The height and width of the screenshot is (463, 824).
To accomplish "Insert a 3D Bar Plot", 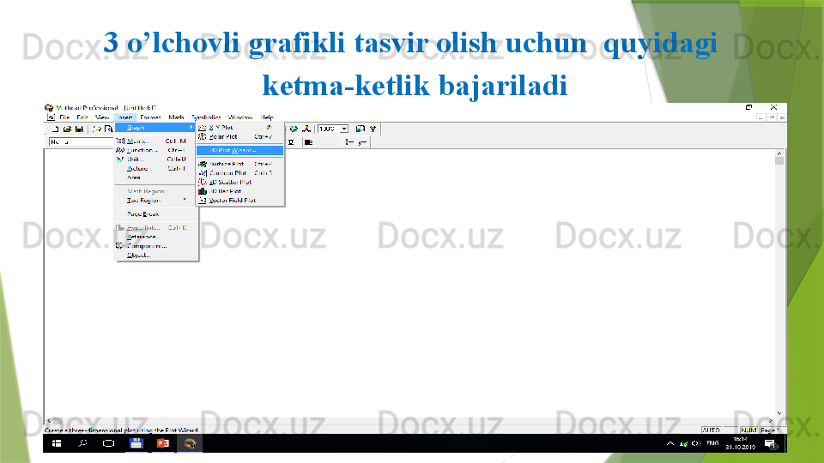I will pos(226,191).
